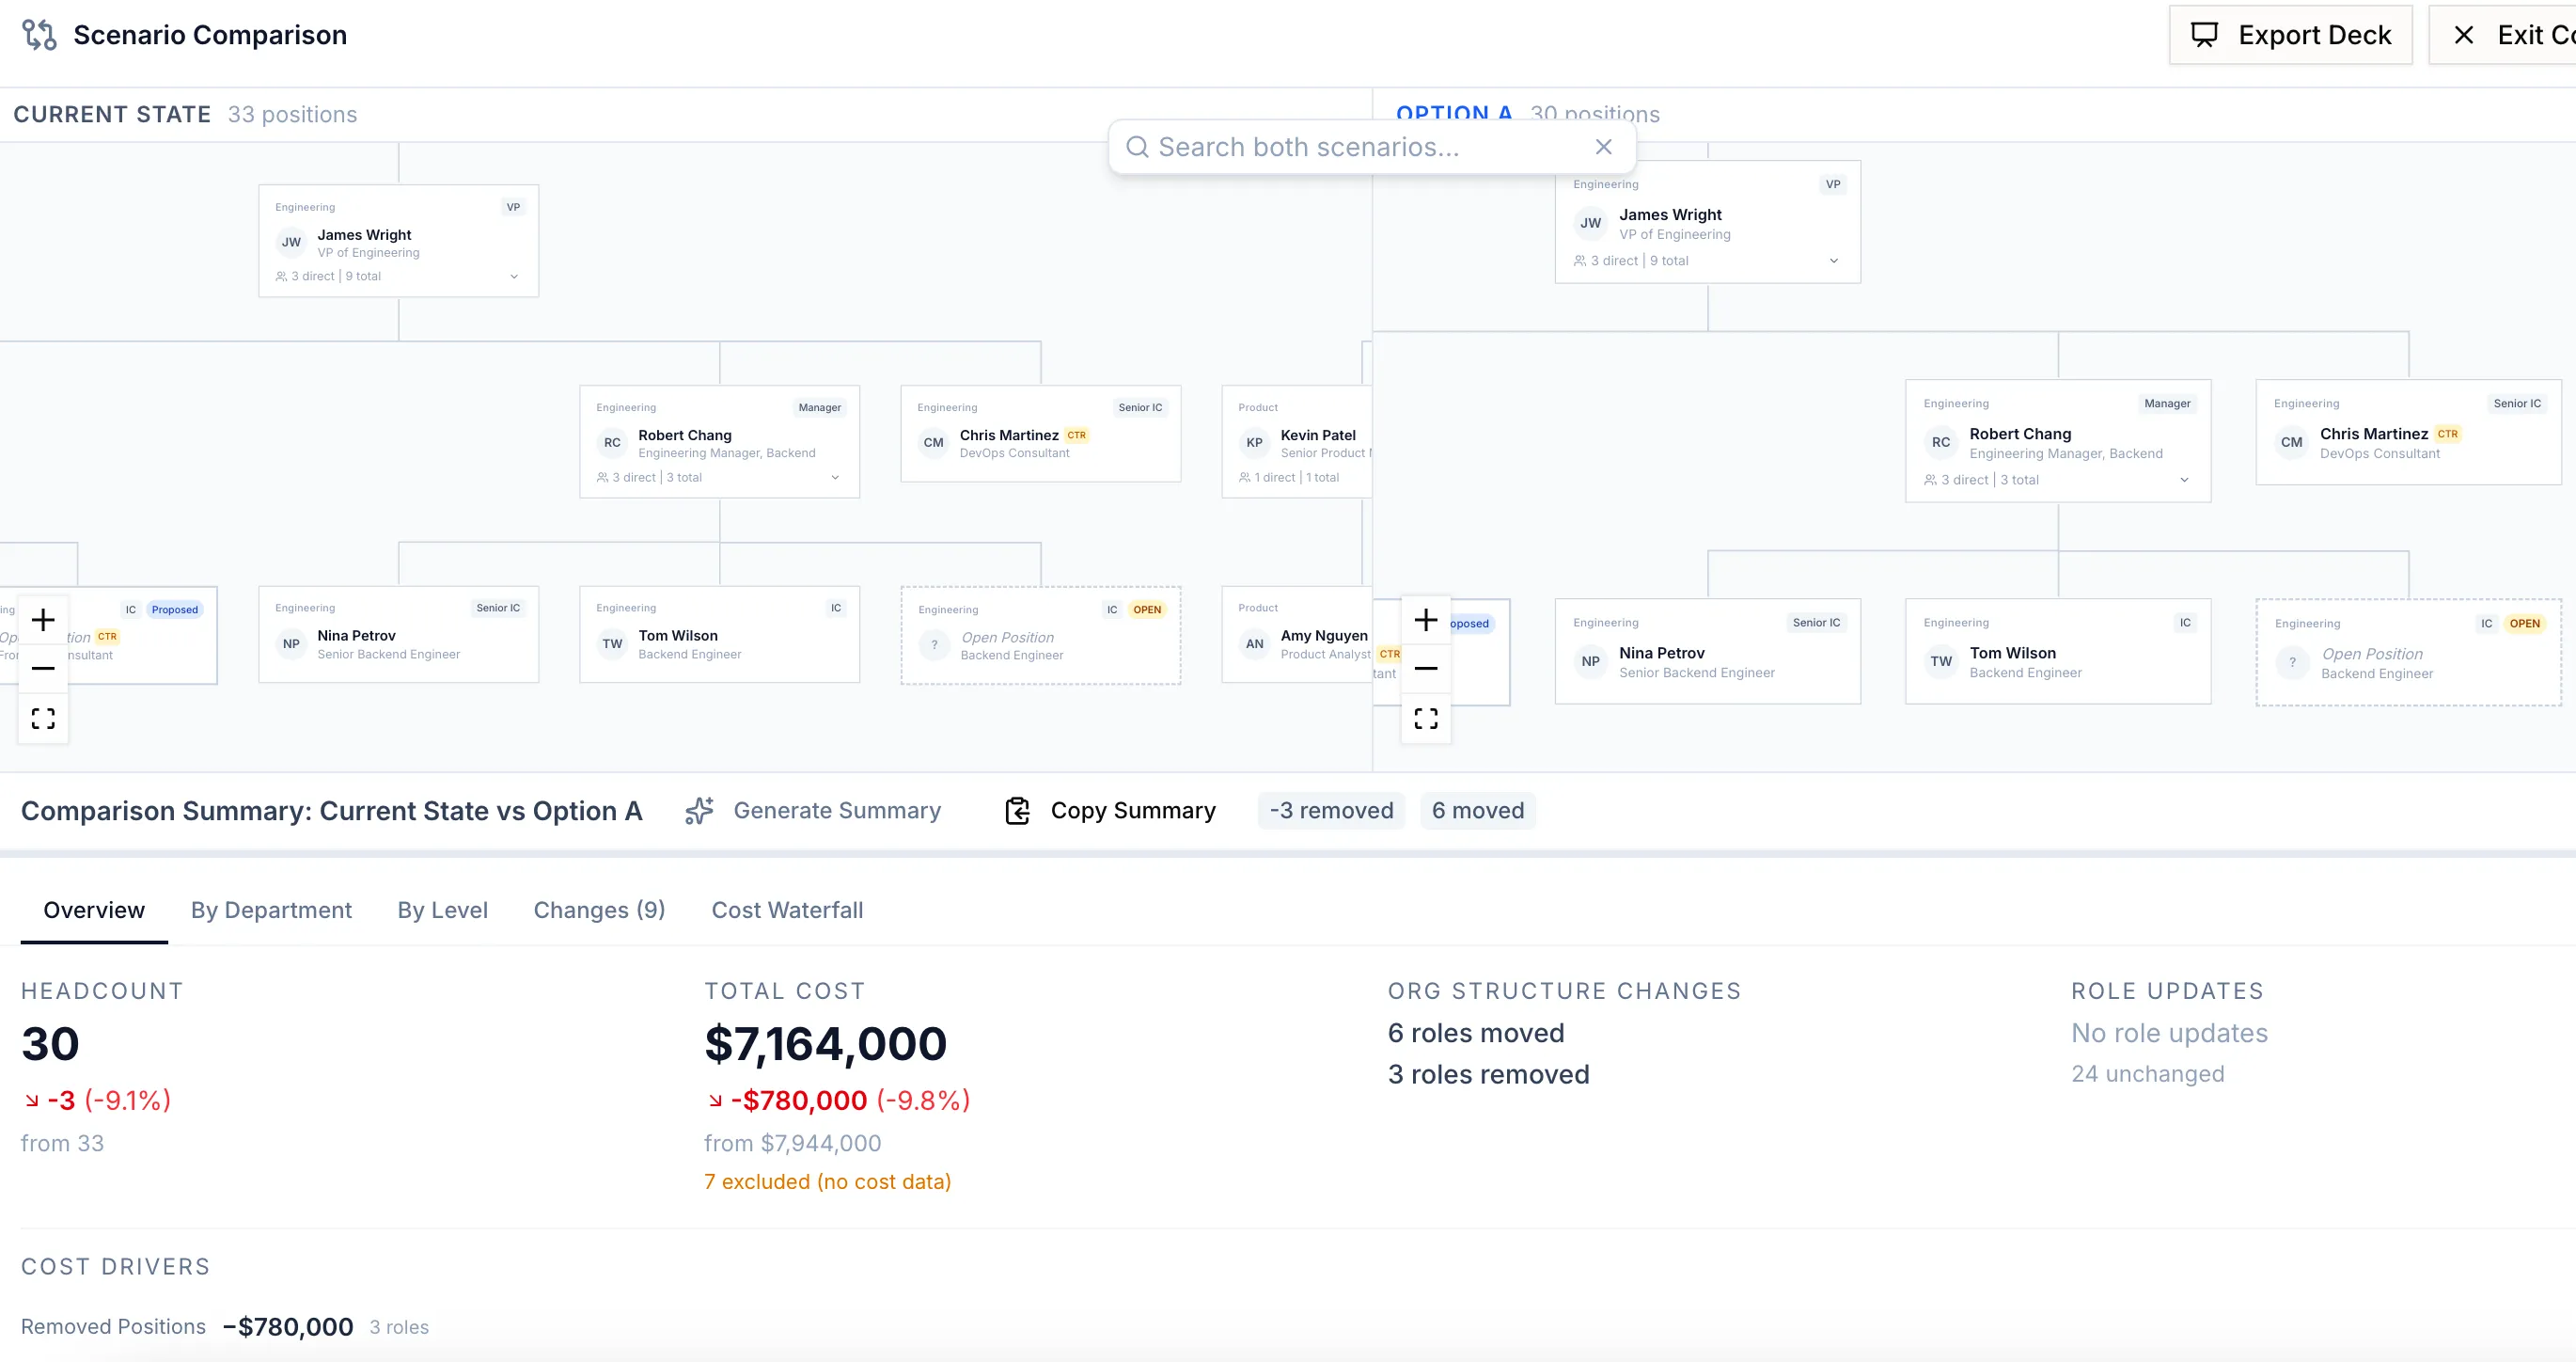The image size is (2576, 1362).
Task: Click the Manager badge on Robert Chang's Option A card
Action: [x=2167, y=404]
